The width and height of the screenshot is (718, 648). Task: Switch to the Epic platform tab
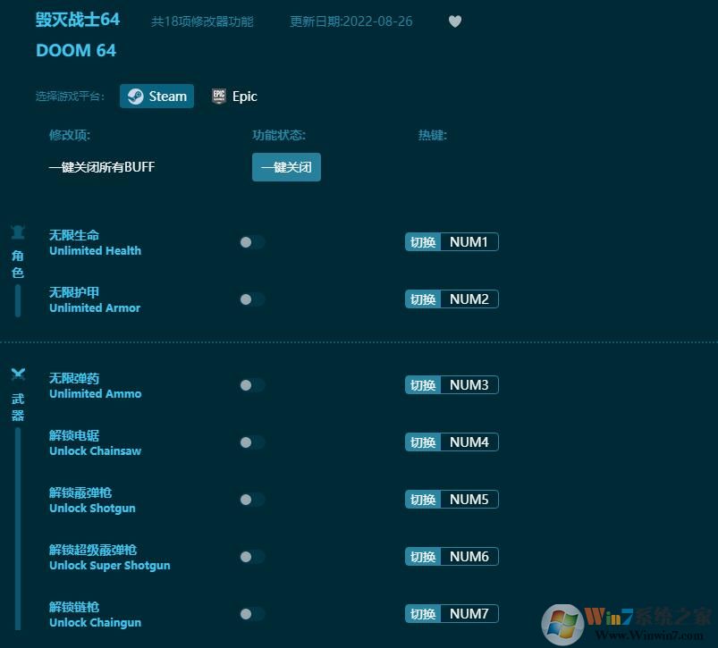tap(234, 96)
